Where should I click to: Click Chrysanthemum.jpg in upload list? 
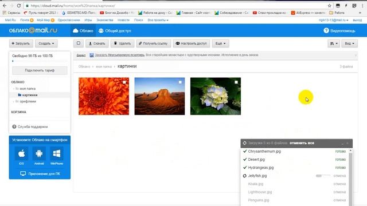pyautogui.click(x=264, y=151)
